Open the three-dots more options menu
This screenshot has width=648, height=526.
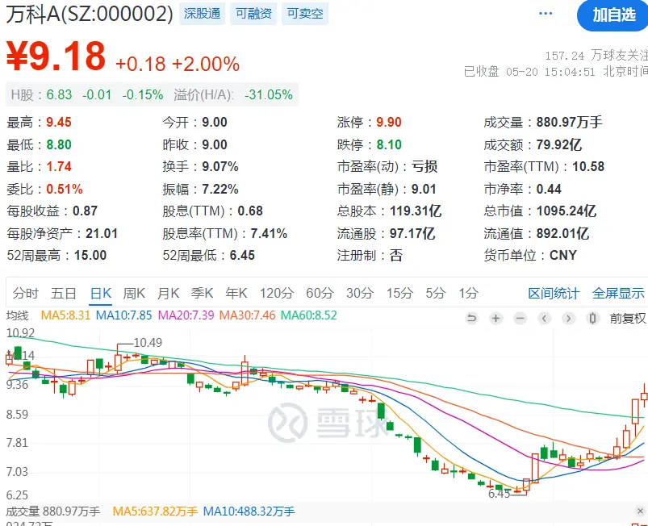[546, 15]
